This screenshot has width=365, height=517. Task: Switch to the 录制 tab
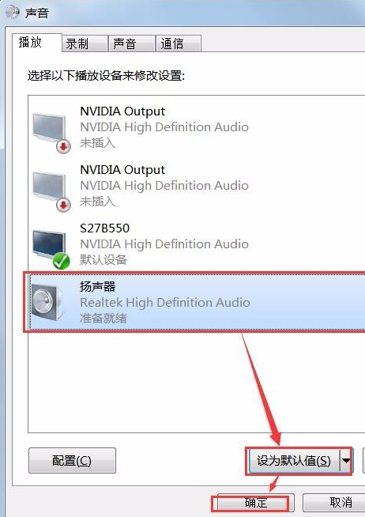[85, 43]
